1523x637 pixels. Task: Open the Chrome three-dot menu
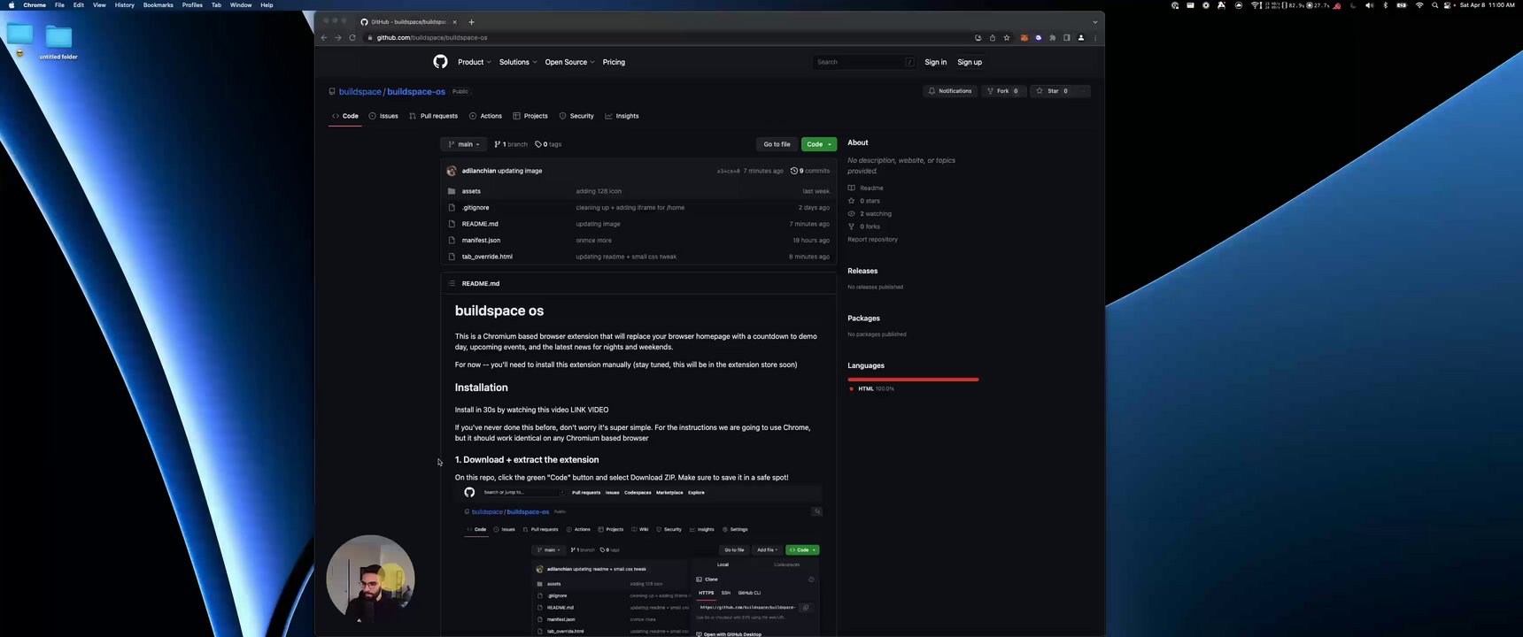1095,38
